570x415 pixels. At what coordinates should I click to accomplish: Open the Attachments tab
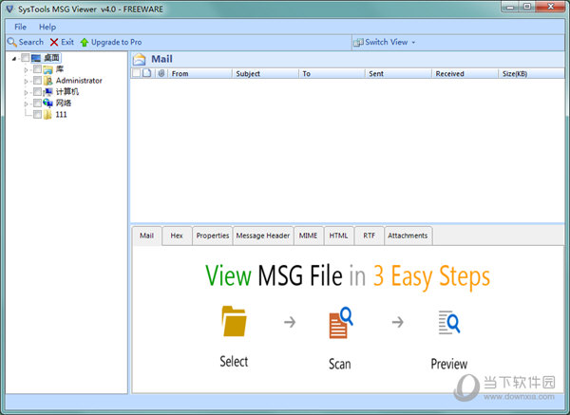[x=408, y=236]
